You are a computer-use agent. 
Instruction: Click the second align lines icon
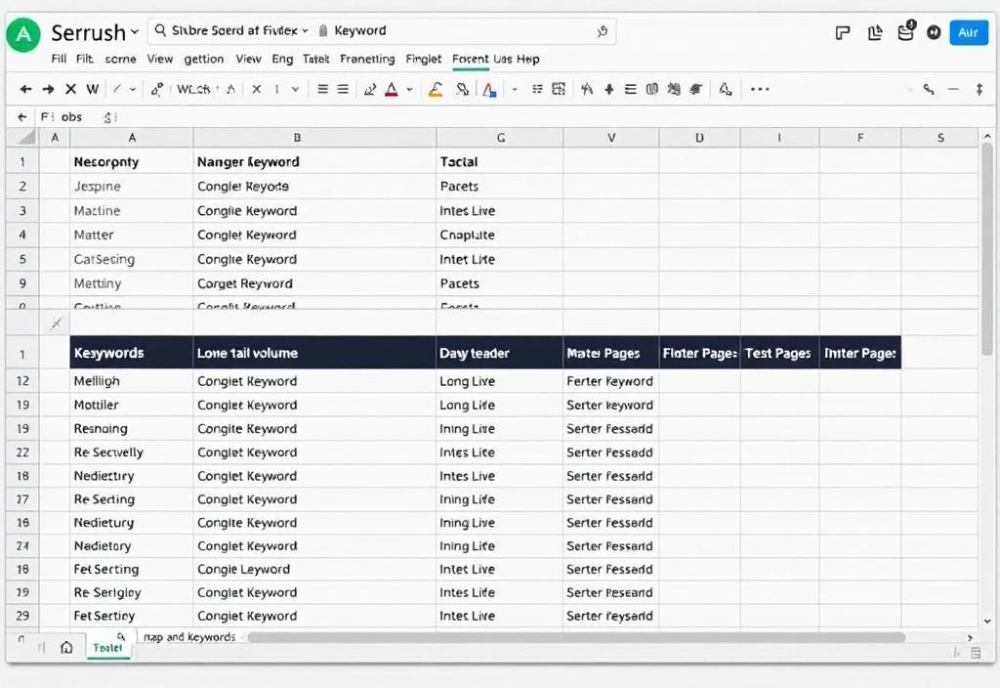tap(343, 89)
